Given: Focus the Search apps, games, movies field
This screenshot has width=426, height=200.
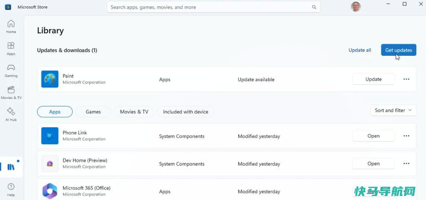Looking at the screenshot, I should (214, 7).
